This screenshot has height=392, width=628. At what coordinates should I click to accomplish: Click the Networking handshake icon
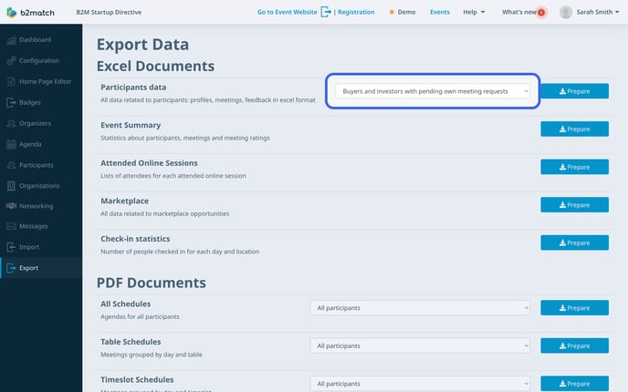(11, 206)
